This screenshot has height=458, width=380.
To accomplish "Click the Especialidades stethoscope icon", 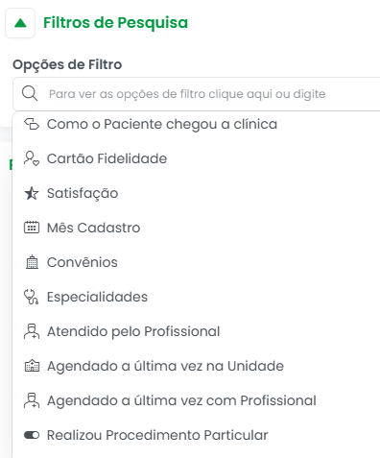I will click(32, 297).
